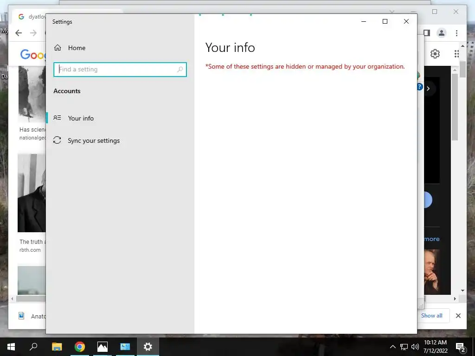Open volume tray icon
475x356 pixels.
415,347
